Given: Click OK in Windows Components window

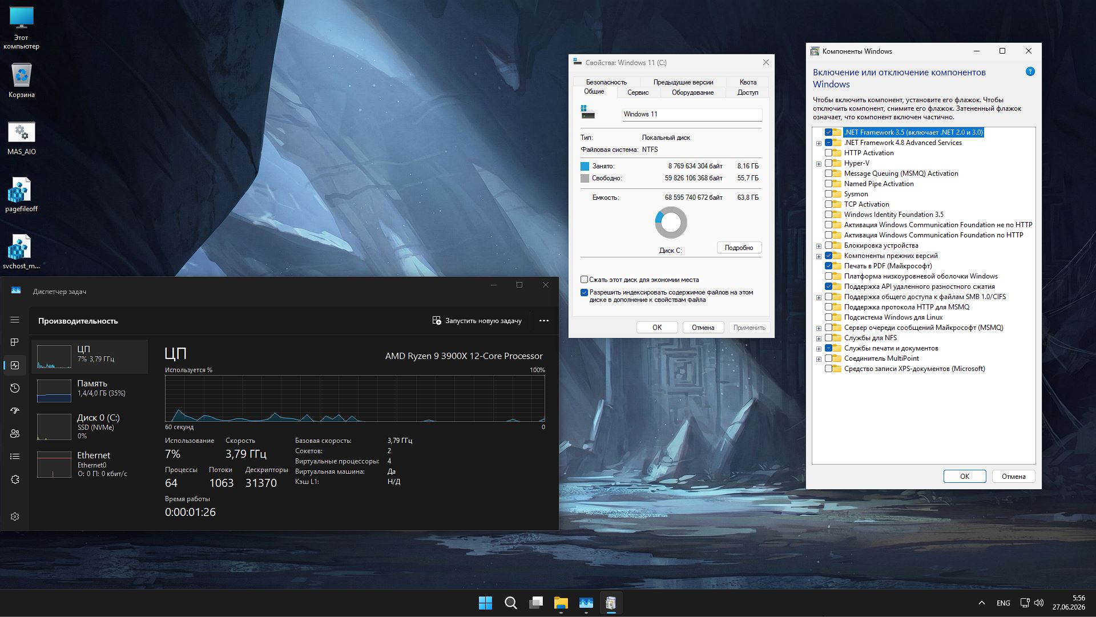Looking at the screenshot, I should 965,477.
